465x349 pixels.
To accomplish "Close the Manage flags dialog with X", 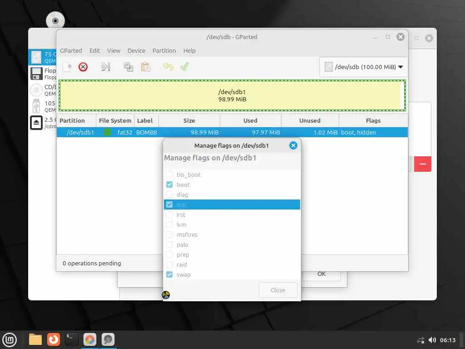I will tap(293, 145).
